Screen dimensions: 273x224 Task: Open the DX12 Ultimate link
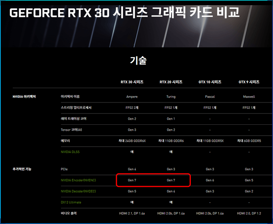tap(71, 202)
